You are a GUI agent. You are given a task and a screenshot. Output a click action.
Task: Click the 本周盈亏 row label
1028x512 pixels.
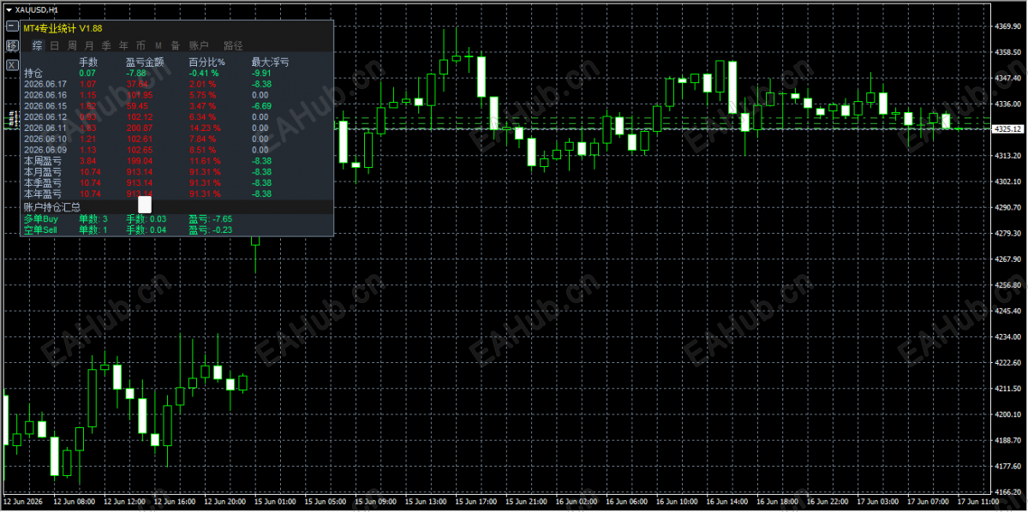pos(43,161)
